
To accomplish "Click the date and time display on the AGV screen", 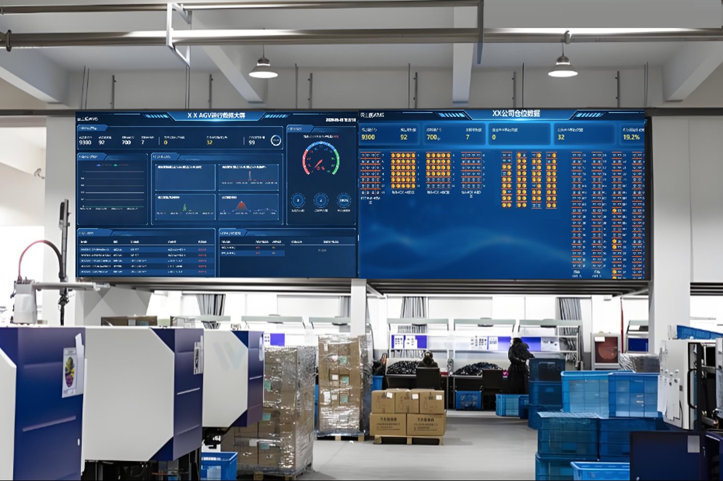I will click(x=341, y=120).
